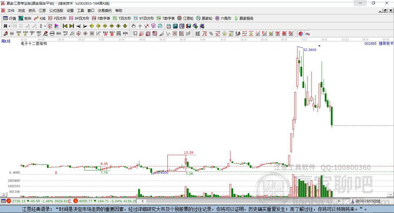Open the 六角形 hexagon tool
This screenshot has height=213, width=394.
[x=223, y=18]
